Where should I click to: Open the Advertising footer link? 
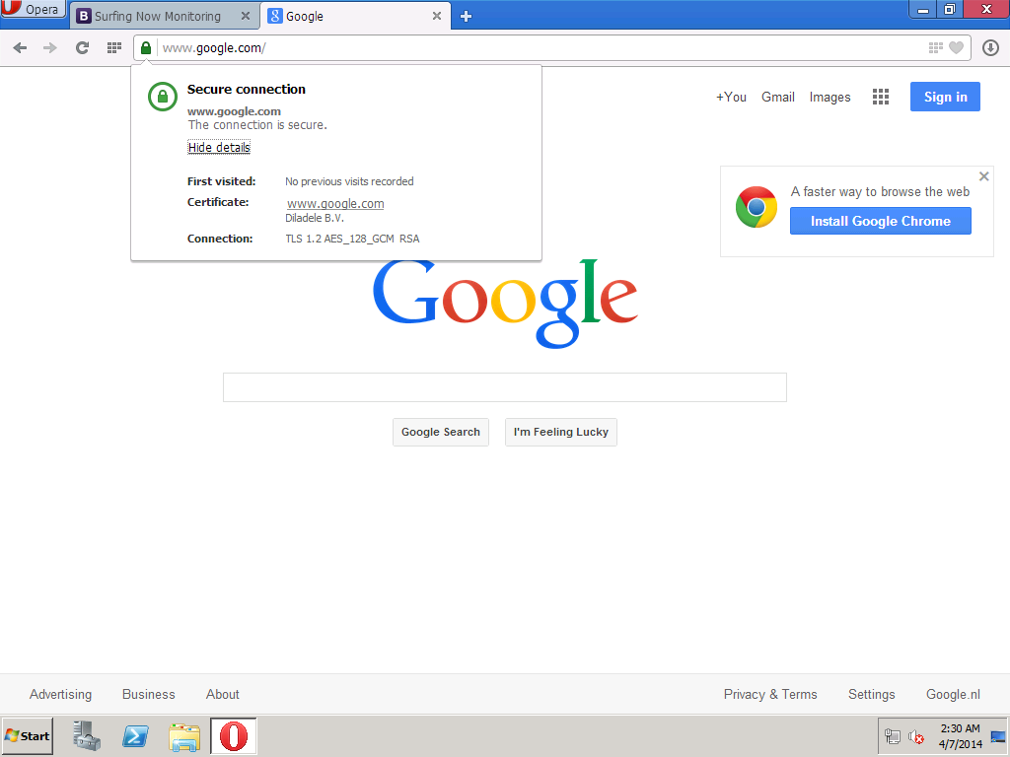pyautogui.click(x=60, y=695)
